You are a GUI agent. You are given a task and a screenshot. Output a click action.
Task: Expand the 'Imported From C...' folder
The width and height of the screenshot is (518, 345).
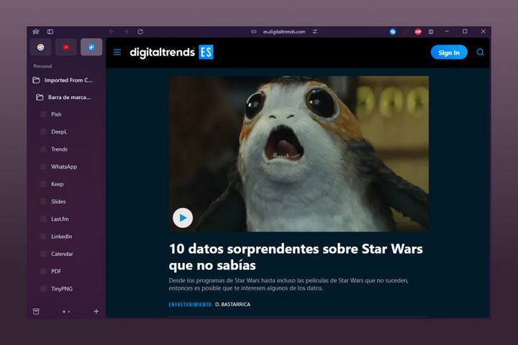66,80
